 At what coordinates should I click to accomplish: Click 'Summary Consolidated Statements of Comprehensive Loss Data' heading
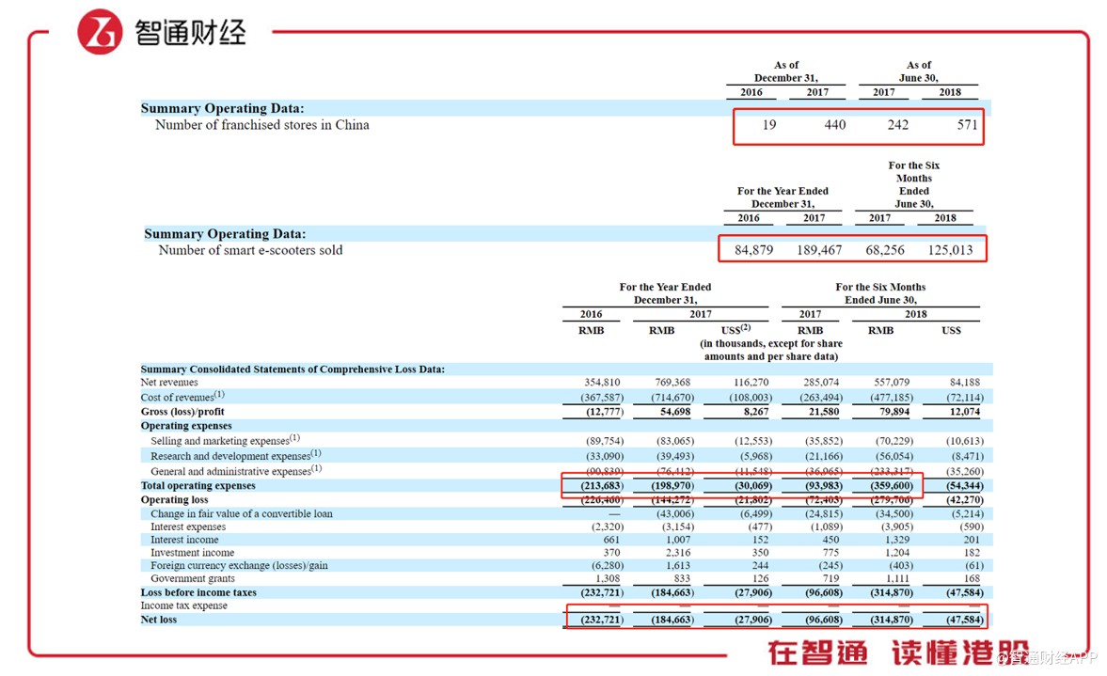pos(293,369)
